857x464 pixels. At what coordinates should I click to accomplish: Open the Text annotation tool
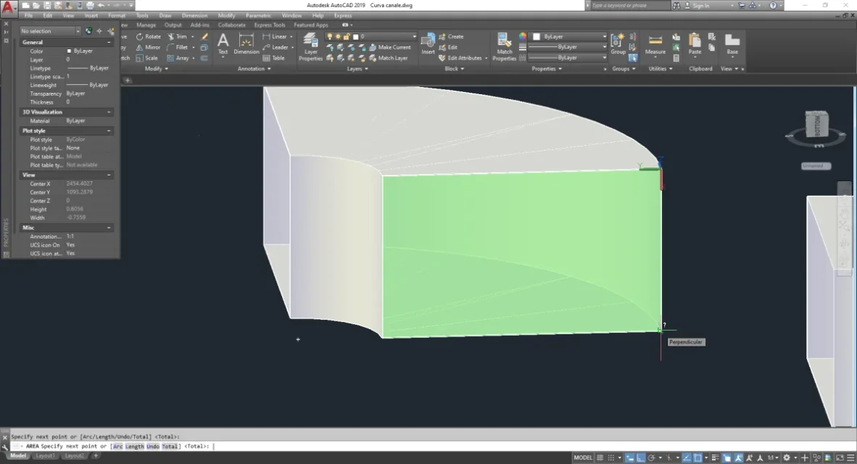(223, 45)
